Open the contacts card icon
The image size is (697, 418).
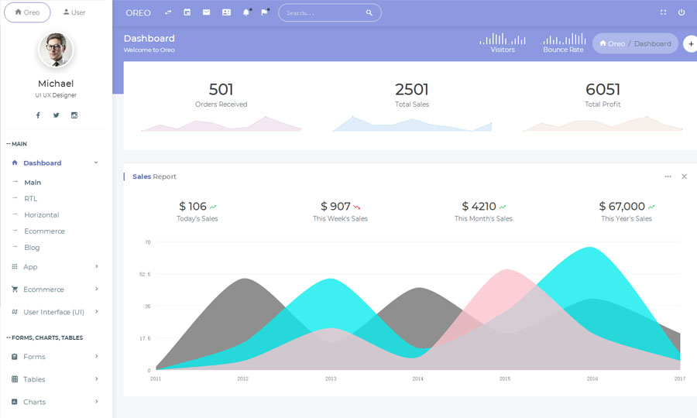pos(226,12)
